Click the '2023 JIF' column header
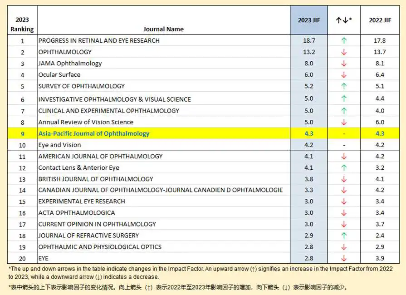406x295 pixels. click(309, 20)
